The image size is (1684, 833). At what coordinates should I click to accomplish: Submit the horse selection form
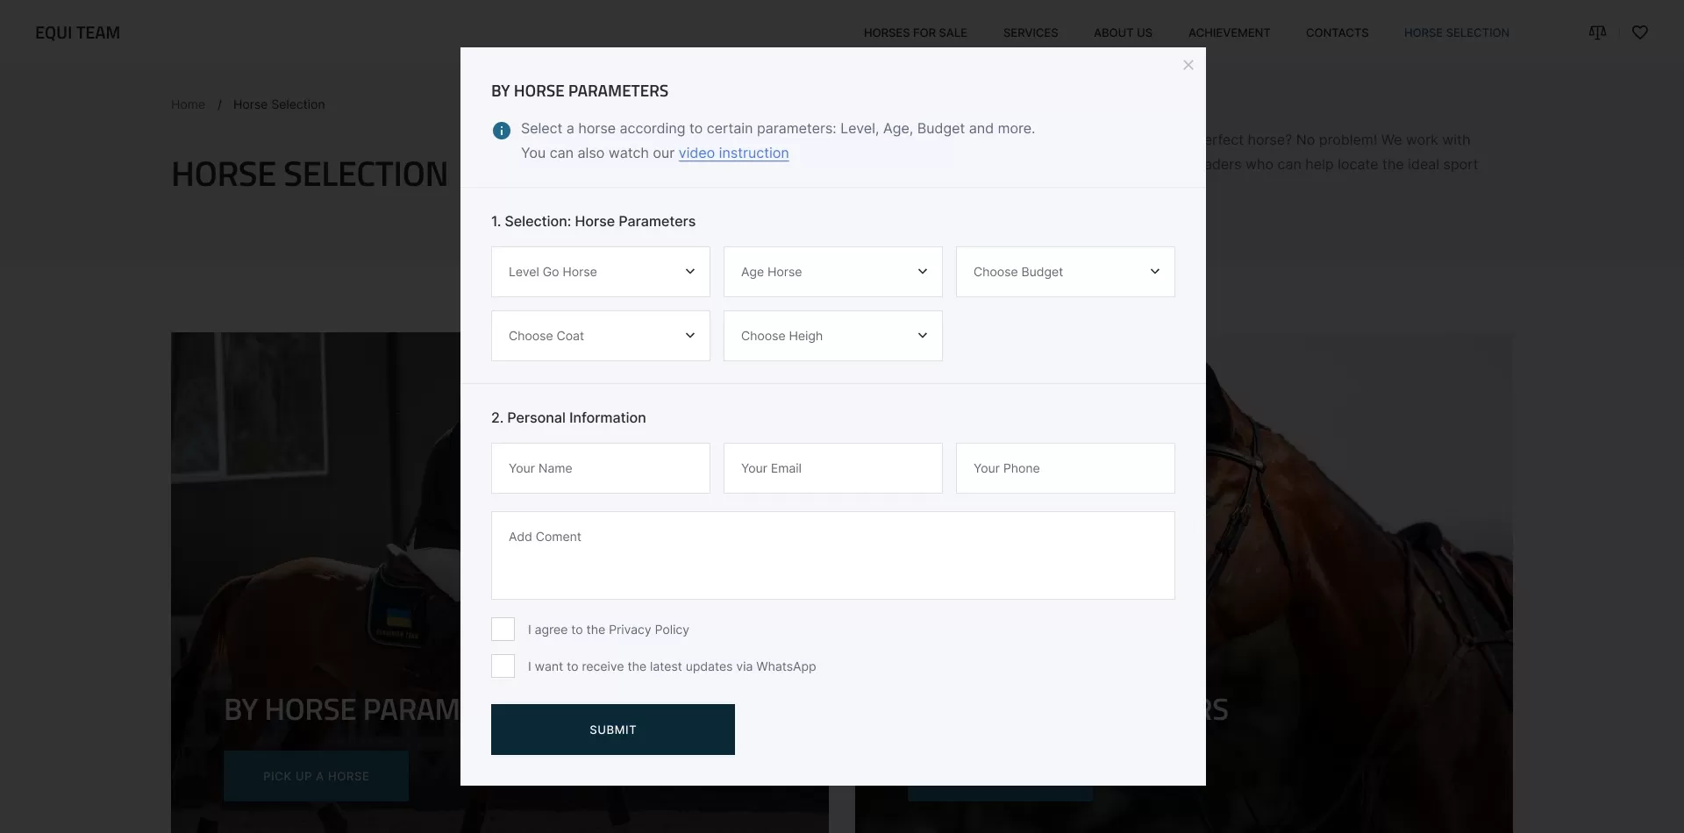pyautogui.click(x=613, y=730)
